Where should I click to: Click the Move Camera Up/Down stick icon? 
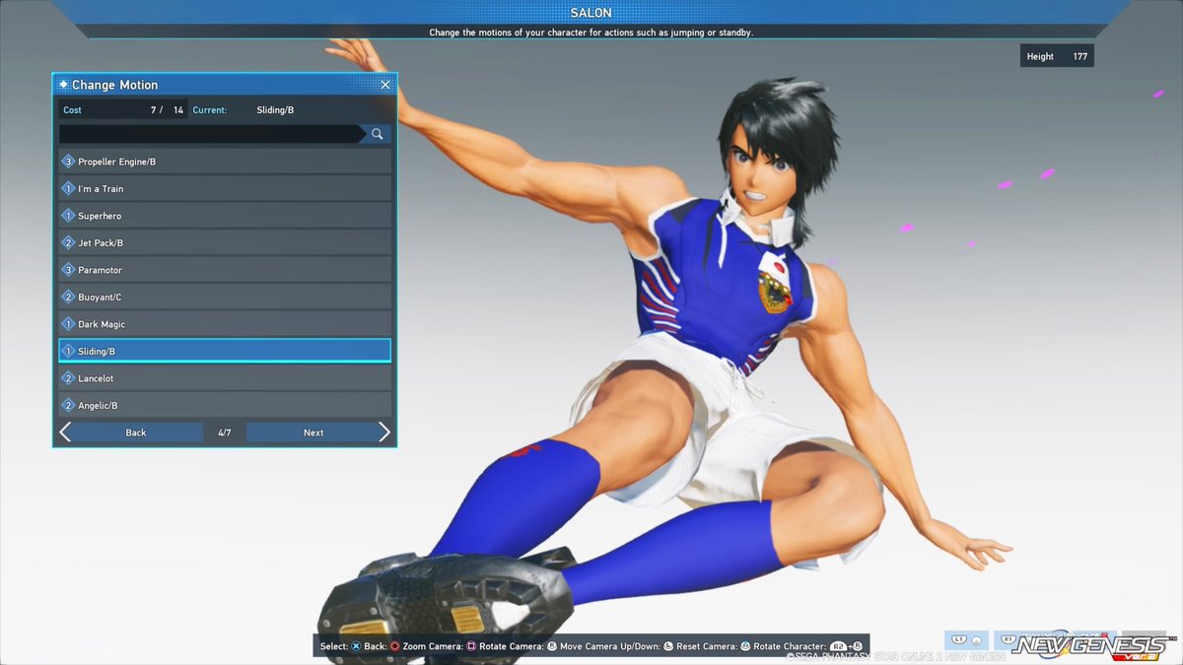pos(666,646)
